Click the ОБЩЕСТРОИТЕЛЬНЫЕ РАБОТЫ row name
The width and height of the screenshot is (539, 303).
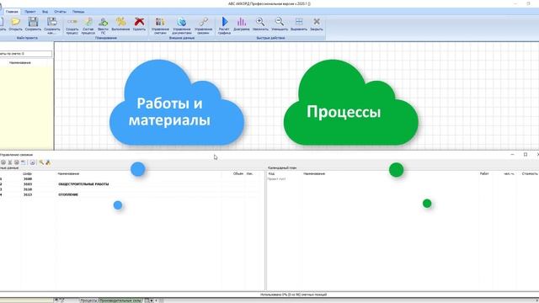(83, 184)
